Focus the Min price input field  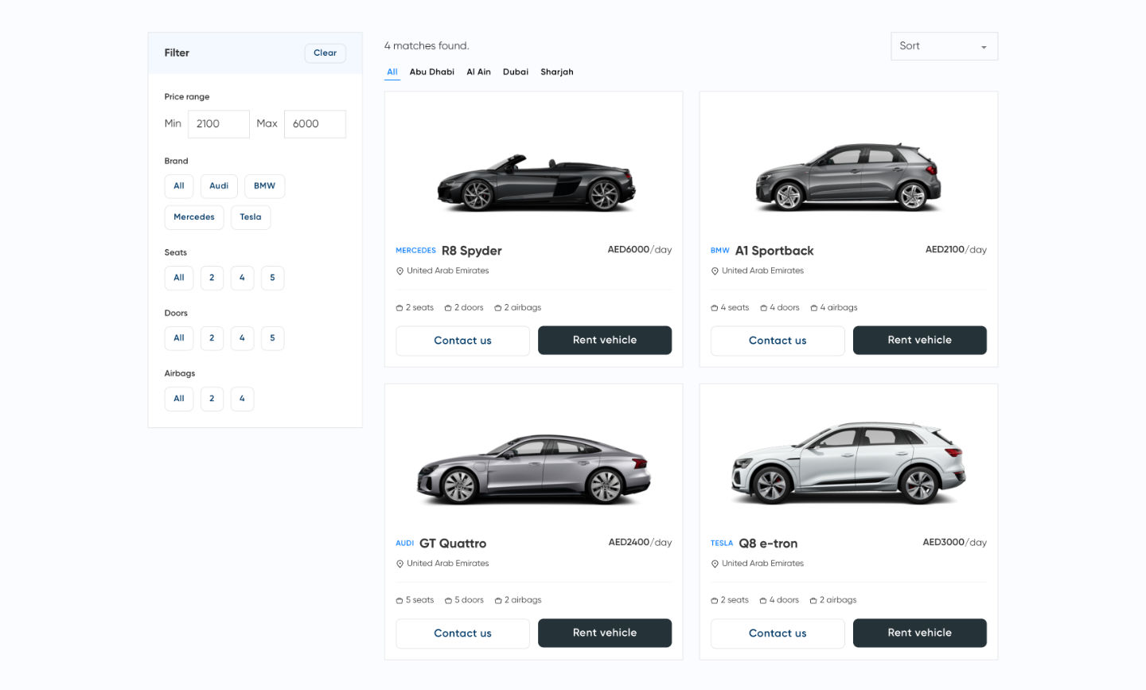[218, 124]
